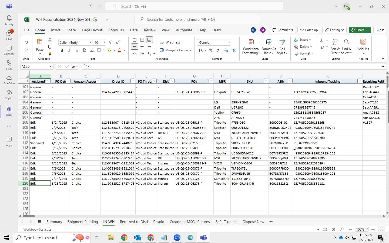Toggle Bottom Align alignment
Screen dimensions: 389x243
point(149,40)
